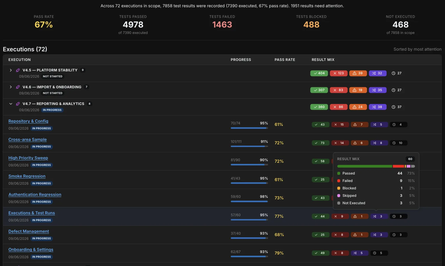445x266 pixels.
Task: Click the not executed 37 clock for V4.7
Action: coord(397,107)
